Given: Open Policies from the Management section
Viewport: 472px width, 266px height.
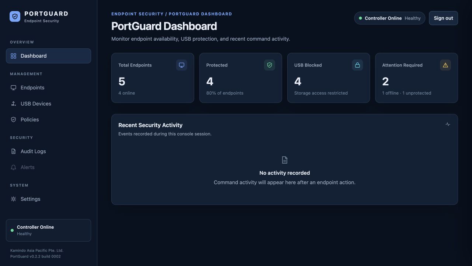Looking at the screenshot, I should [48, 119].
